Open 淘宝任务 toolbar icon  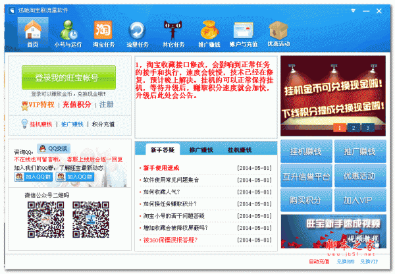[x=103, y=34]
